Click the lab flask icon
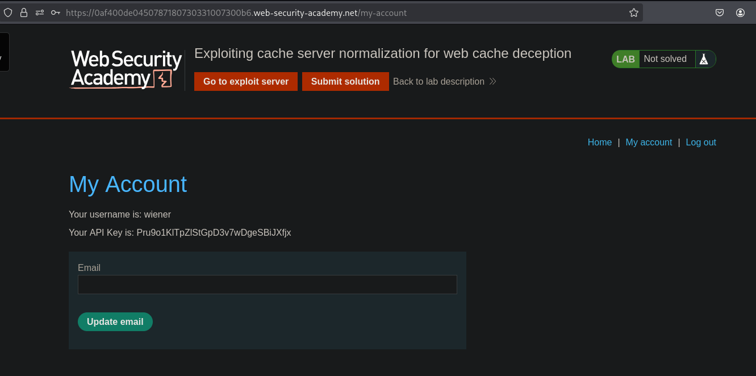Screen dimensions: 756x376 tap(704, 59)
